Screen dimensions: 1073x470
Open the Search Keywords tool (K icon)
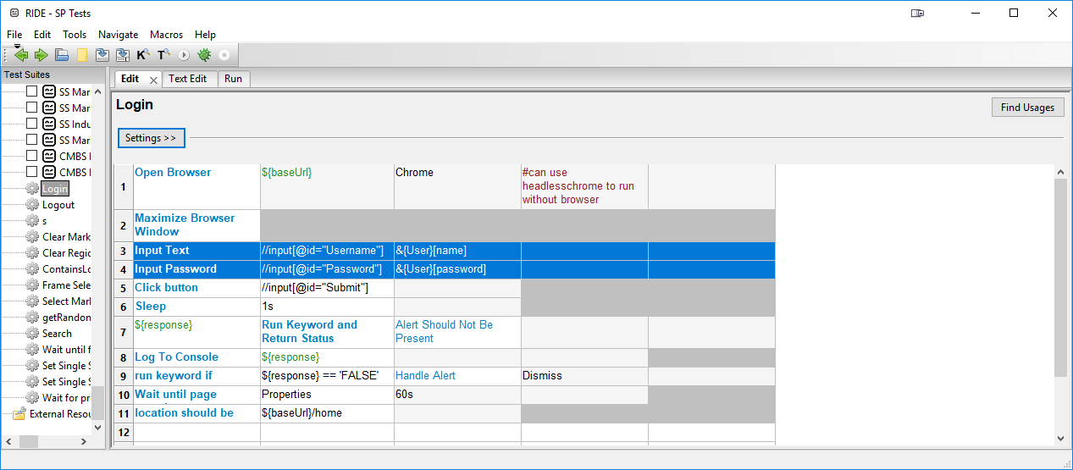pyautogui.click(x=142, y=55)
